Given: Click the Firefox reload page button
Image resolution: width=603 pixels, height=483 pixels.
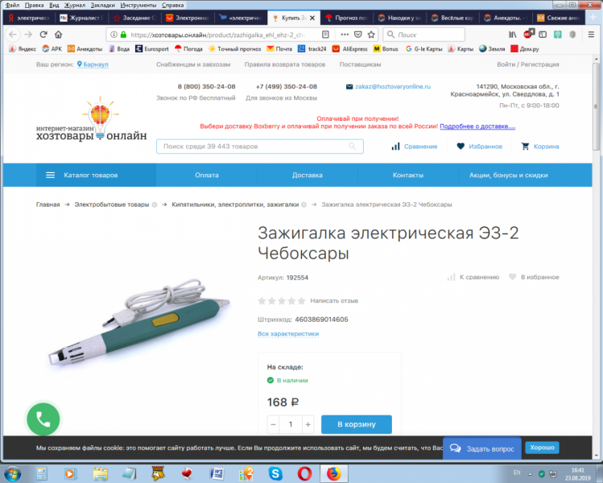Looking at the screenshot, I should tap(43, 35).
